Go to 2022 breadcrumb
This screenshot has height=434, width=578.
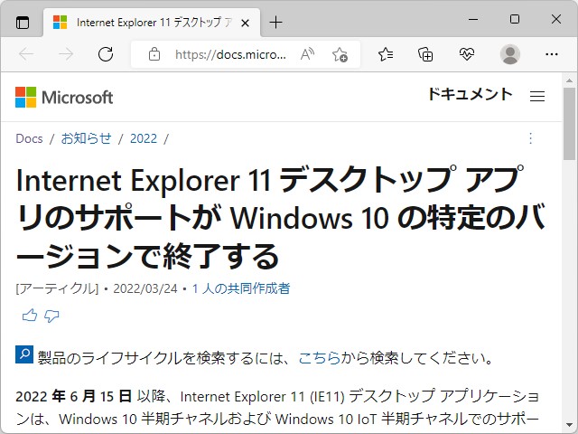pos(144,138)
